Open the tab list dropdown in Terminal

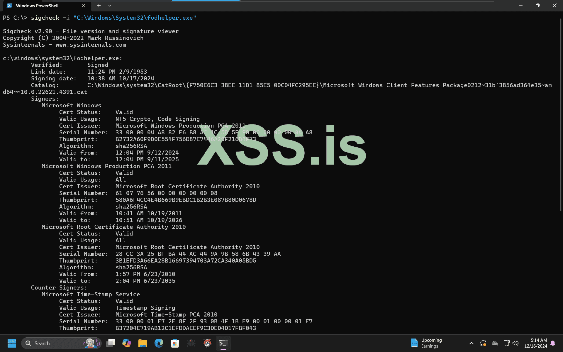click(110, 6)
